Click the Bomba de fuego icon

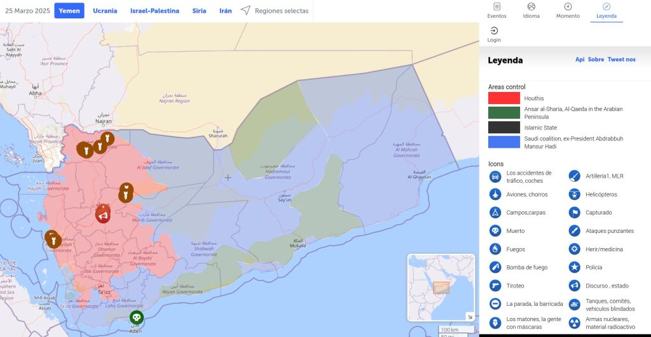pos(495,267)
